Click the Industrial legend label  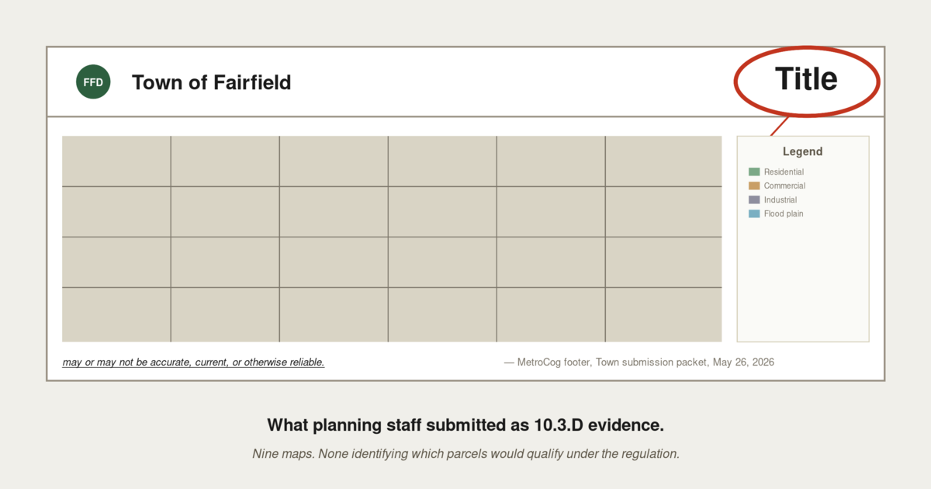(x=780, y=199)
